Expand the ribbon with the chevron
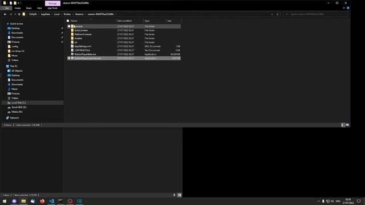The width and height of the screenshot is (365, 205). click(344, 8)
